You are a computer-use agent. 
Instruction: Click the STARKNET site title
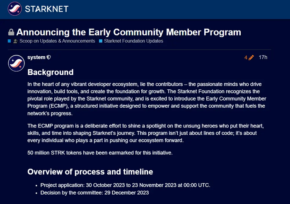point(47,9)
